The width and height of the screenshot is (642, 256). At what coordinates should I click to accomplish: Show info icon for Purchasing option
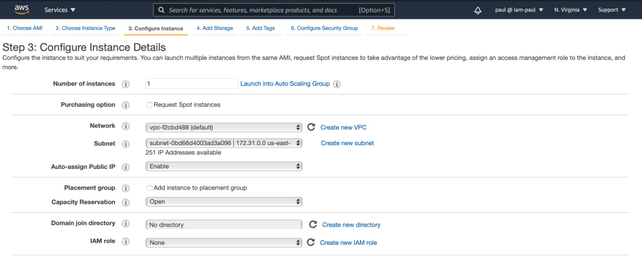click(x=126, y=105)
